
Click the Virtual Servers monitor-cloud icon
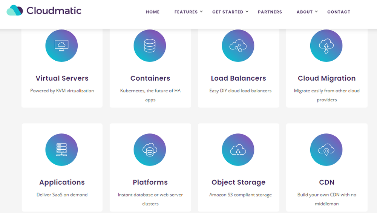coord(61,46)
